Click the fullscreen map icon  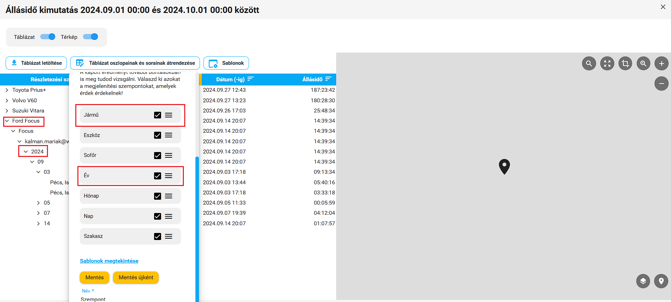[x=607, y=63]
